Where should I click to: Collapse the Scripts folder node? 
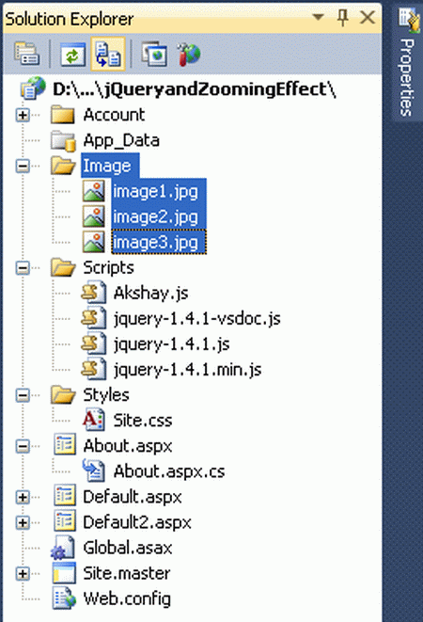pyautogui.click(x=23, y=268)
